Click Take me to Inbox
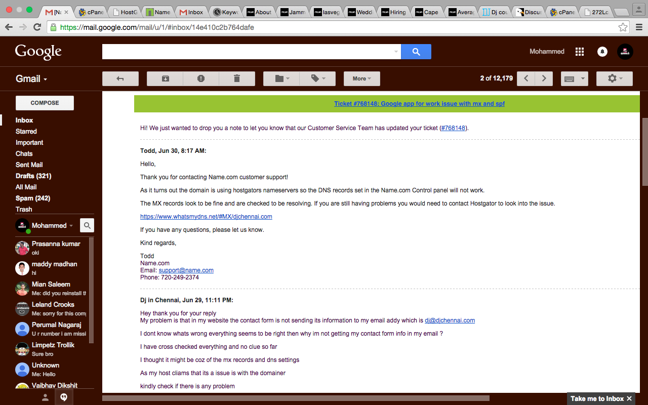648x405 pixels. (597, 398)
